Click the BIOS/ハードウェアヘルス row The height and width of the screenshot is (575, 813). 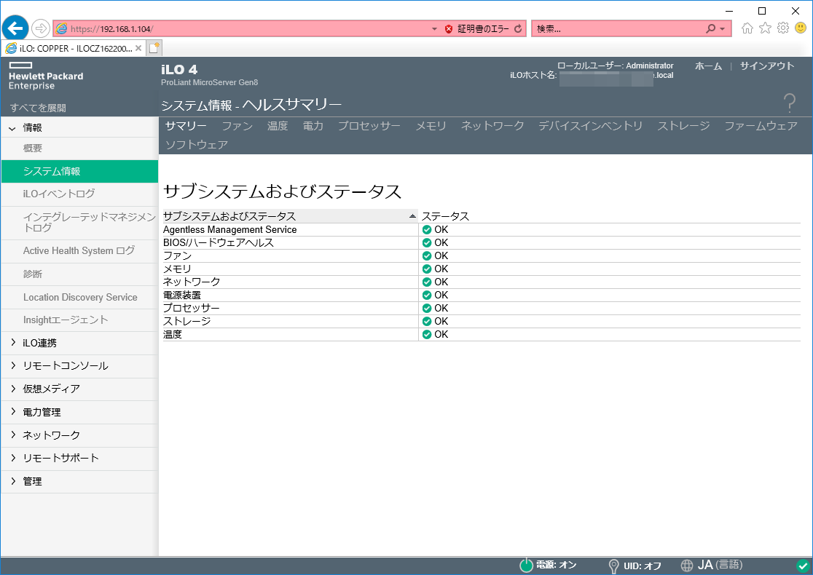click(482, 242)
